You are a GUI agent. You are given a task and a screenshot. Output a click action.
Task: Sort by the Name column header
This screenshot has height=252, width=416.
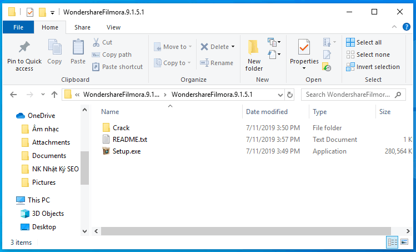(110, 112)
